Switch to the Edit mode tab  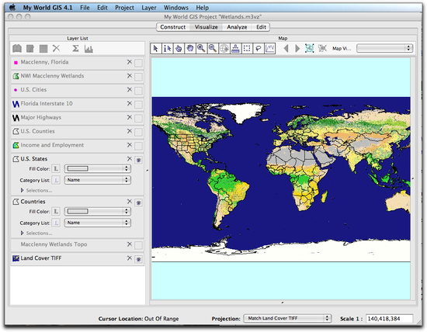point(261,27)
